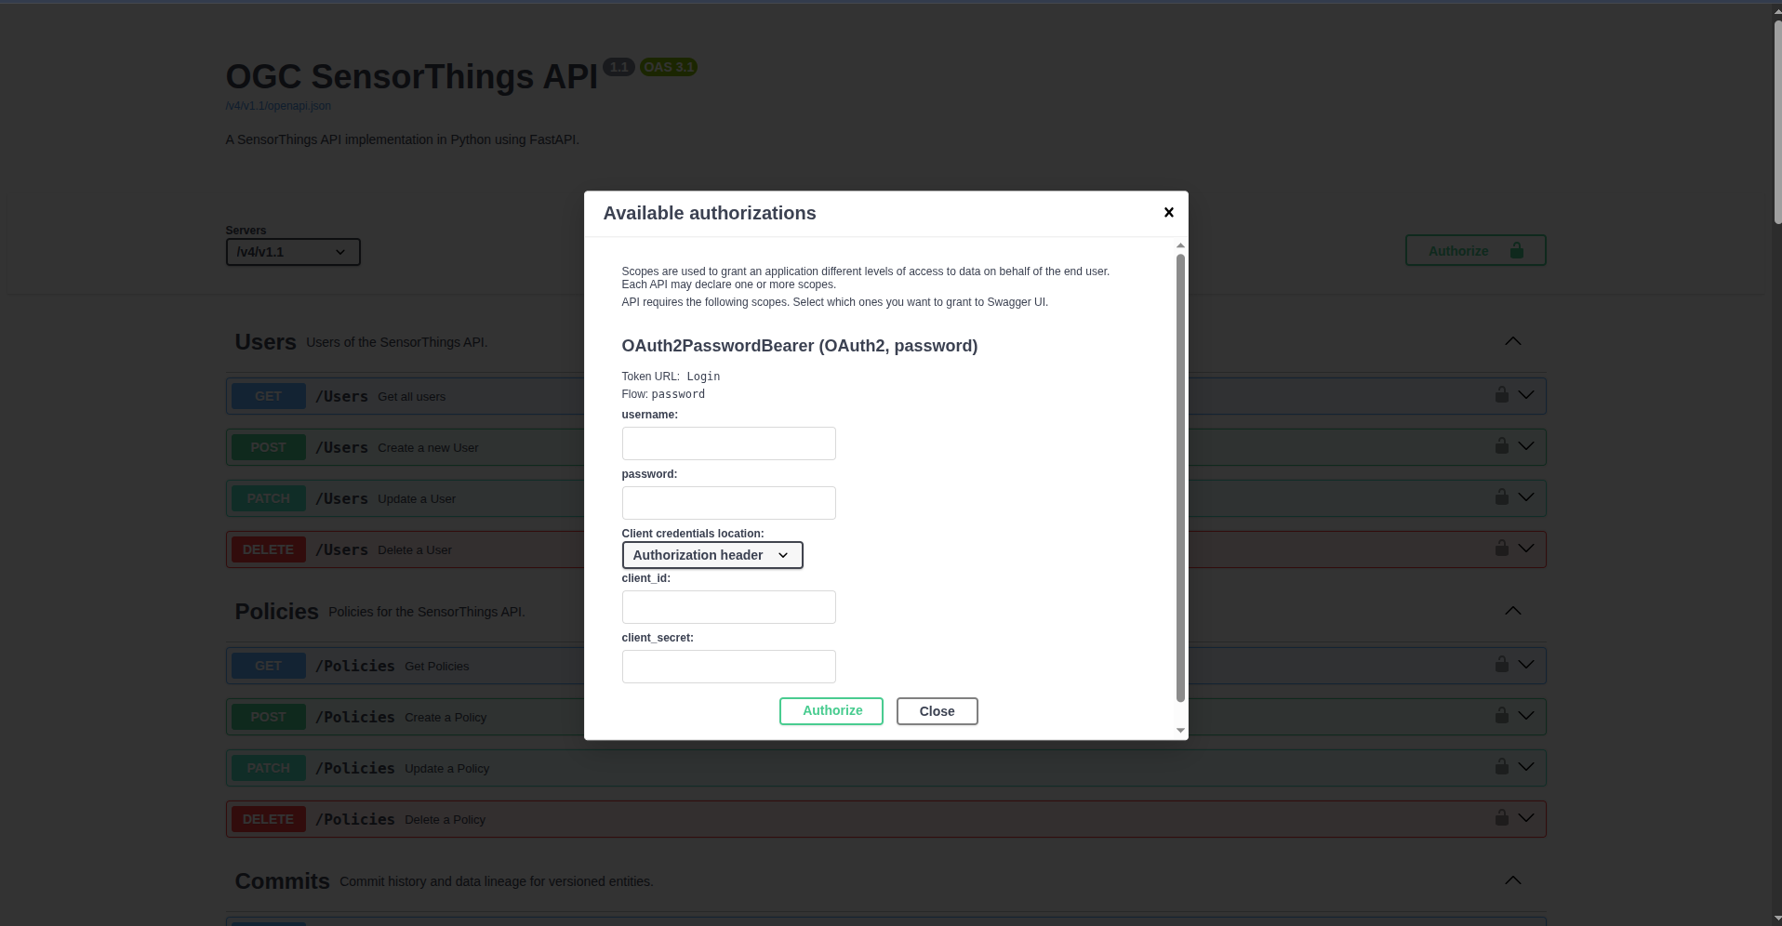The image size is (1782, 926).
Task: Click the Close button in the dialog
Action: coord(937,711)
